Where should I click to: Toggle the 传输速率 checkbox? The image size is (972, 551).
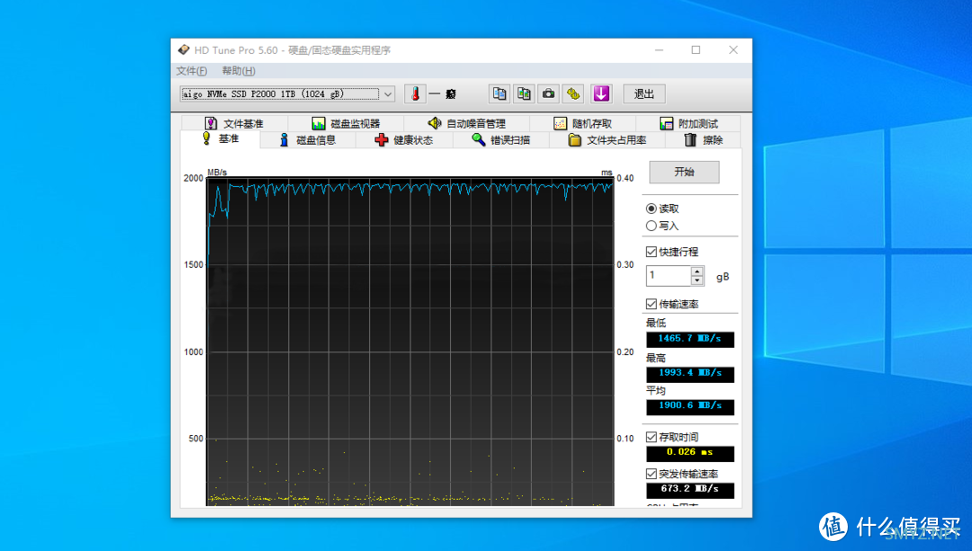(651, 304)
